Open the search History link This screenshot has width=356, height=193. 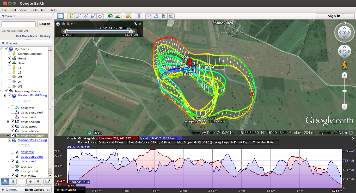click(45, 36)
